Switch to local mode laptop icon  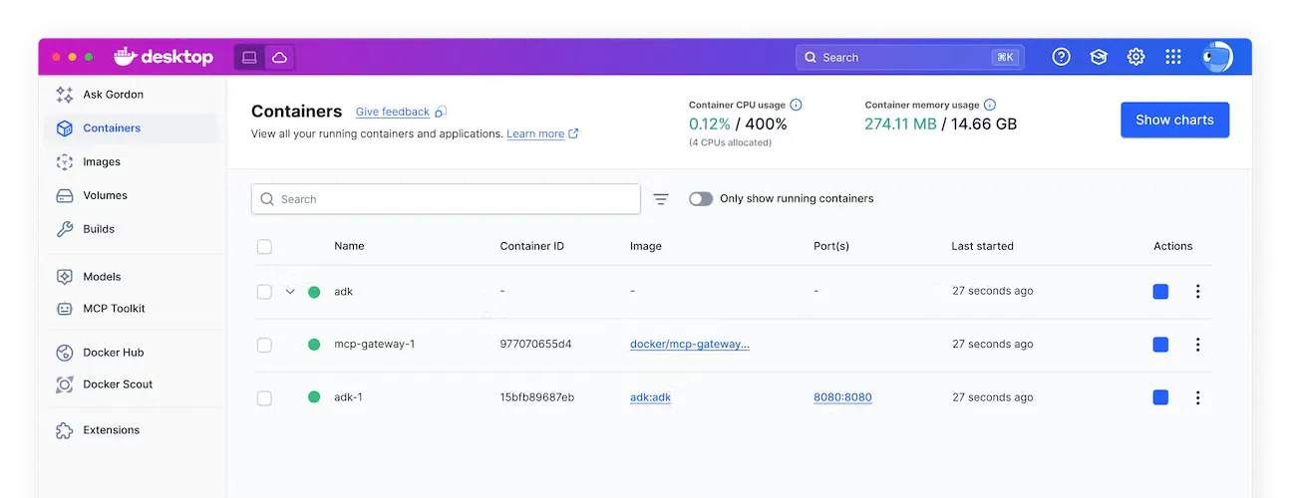[x=249, y=58]
